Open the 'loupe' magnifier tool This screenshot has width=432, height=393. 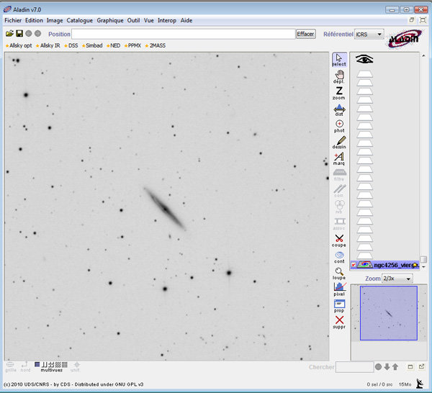pyautogui.click(x=339, y=272)
